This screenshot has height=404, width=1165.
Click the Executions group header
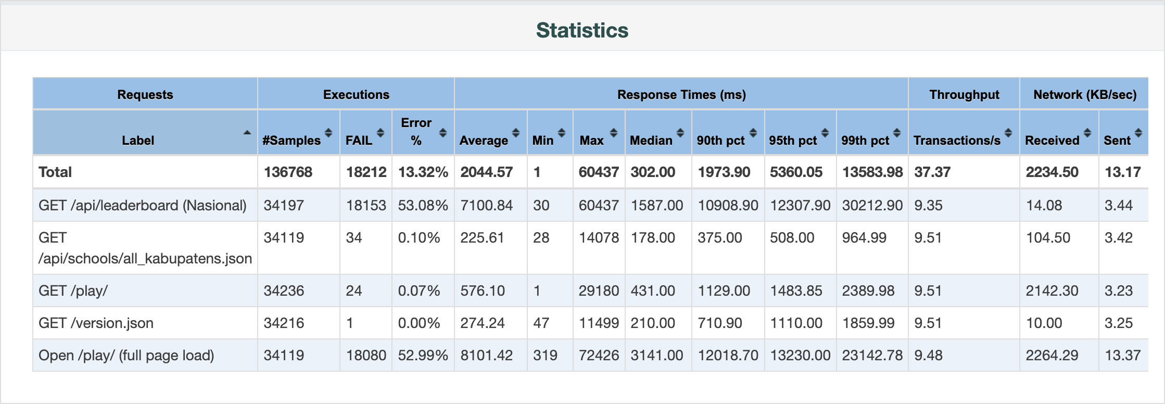pyautogui.click(x=356, y=95)
